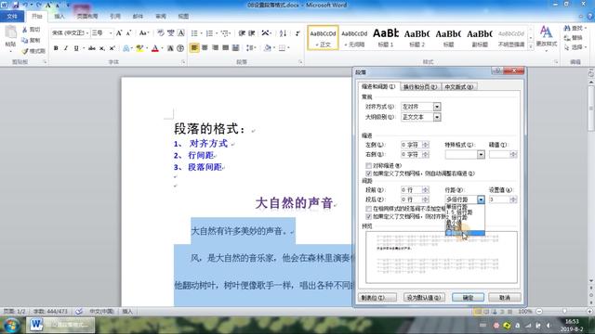Click the Align Right icon

point(215,47)
